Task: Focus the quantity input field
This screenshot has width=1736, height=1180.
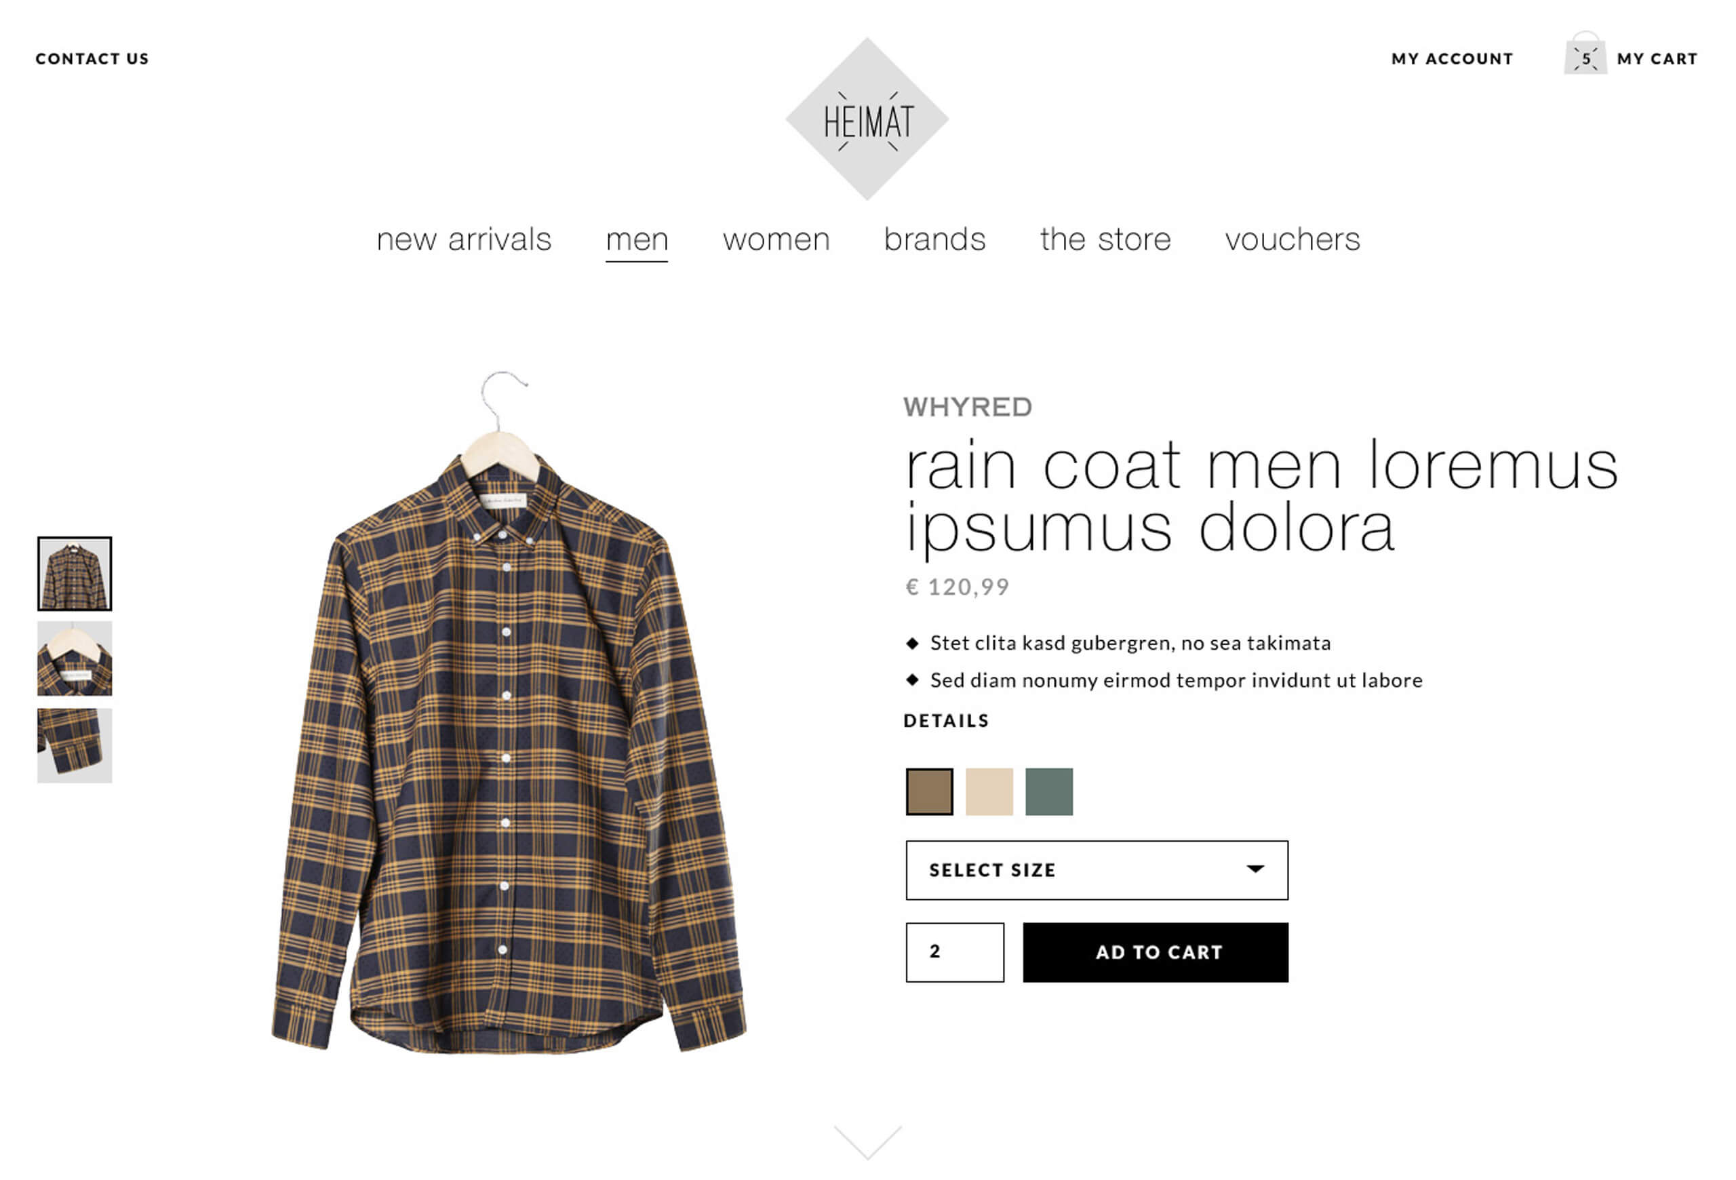Action: click(955, 952)
